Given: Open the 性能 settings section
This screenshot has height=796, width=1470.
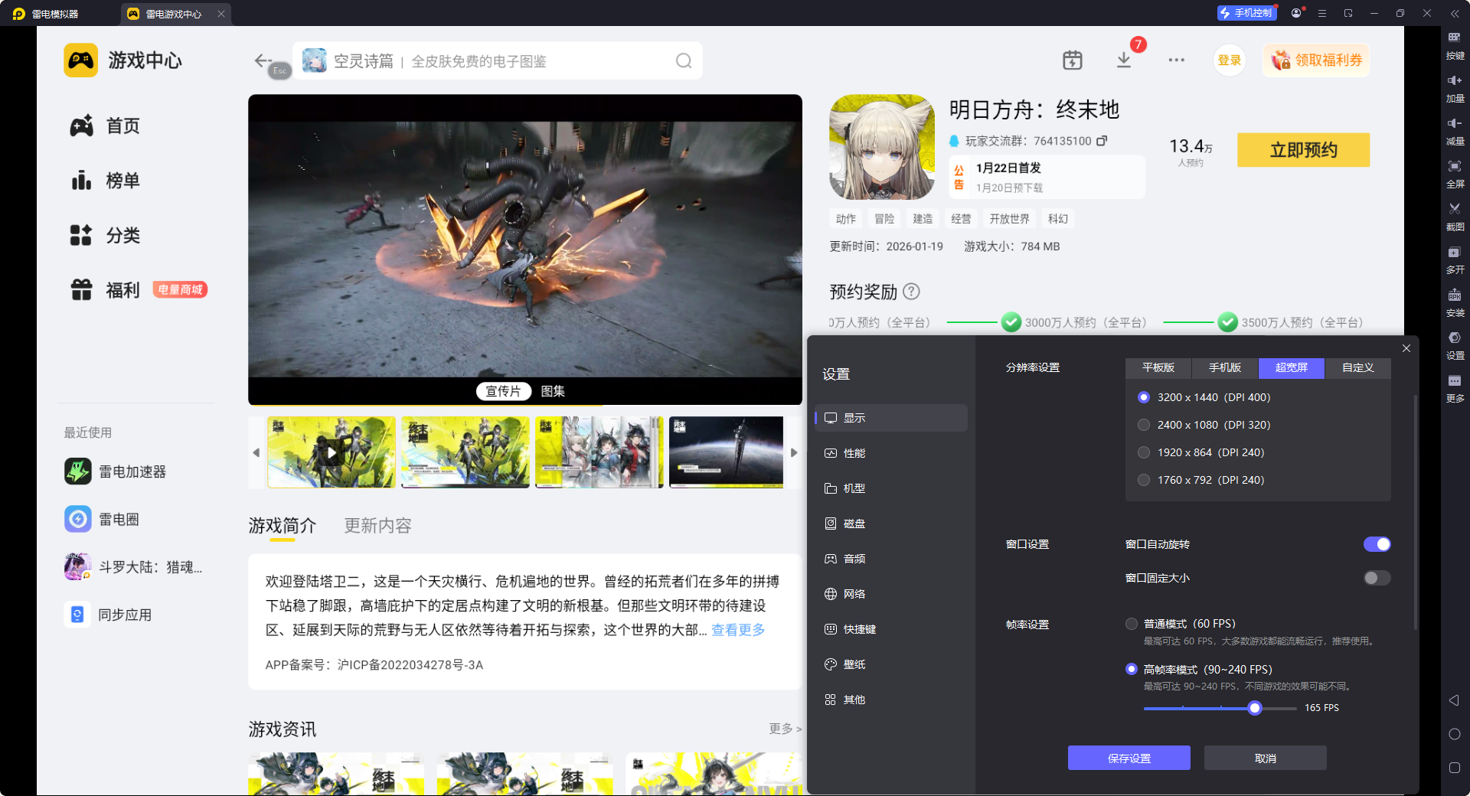Looking at the screenshot, I should (x=854, y=453).
